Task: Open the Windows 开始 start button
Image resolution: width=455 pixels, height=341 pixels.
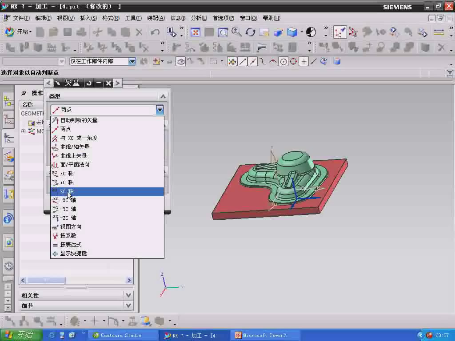Action: point(20,335)
